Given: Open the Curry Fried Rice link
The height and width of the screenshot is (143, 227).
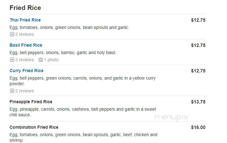Looking at the screenshot, I should tap(26, 71).
